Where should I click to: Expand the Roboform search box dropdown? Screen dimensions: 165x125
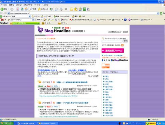pyautogui.click(x=30, y=16)
